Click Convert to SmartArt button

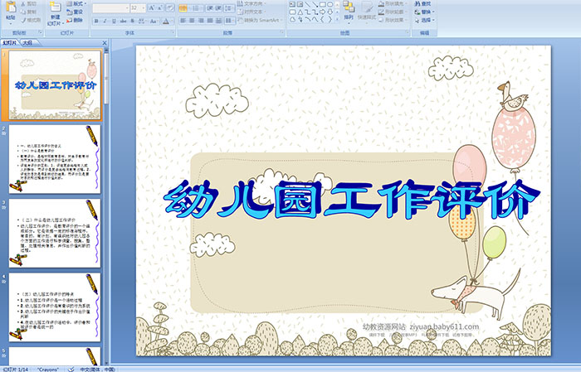[x=260, y=20]
